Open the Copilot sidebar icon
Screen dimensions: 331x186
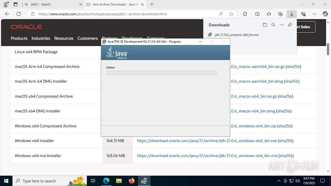tap(325, 14)
